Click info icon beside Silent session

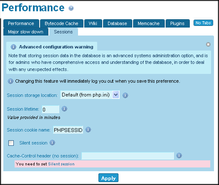point(53,142)
